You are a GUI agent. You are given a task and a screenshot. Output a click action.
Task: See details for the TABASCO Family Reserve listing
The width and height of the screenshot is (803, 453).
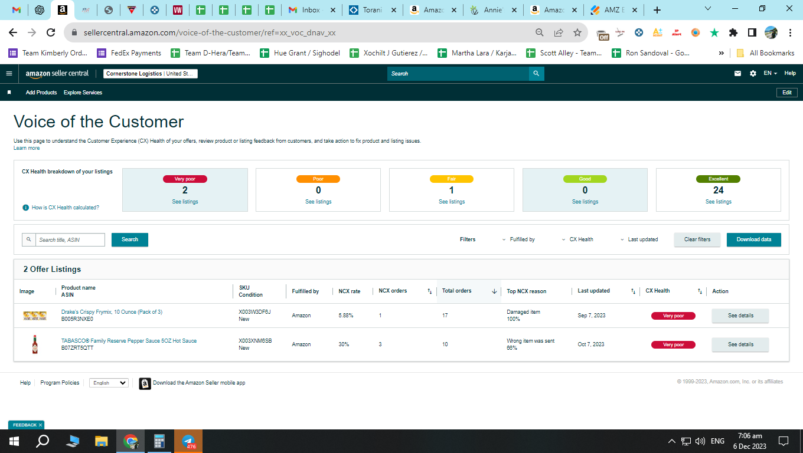click(740, 344)
